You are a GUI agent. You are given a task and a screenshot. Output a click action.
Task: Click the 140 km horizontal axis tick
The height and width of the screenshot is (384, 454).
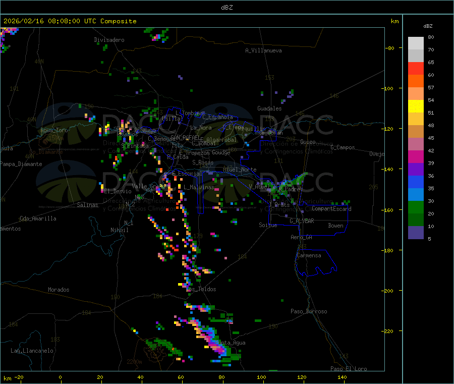342,377
